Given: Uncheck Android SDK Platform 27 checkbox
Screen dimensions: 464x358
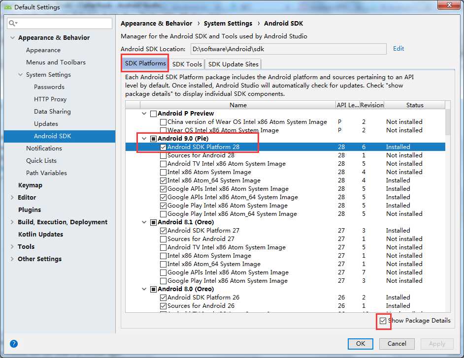Looking at the screenshot, I should coord(163,231).
